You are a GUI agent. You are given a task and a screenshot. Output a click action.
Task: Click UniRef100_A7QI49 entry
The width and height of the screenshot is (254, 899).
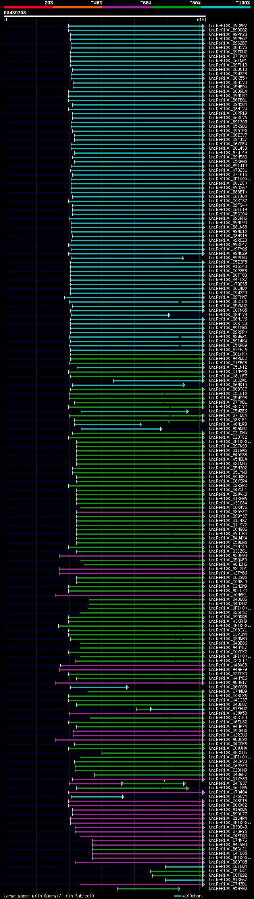[228, 152]
